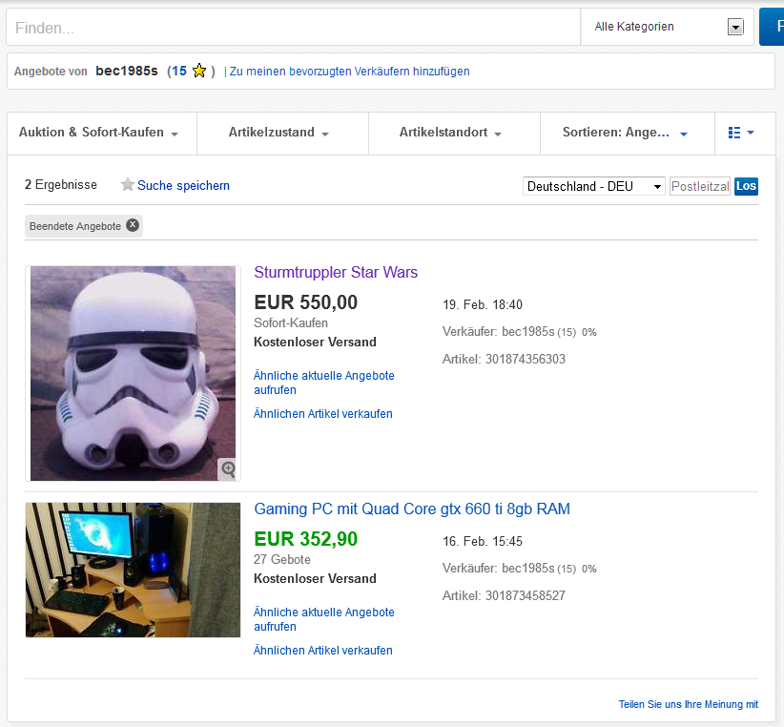Click the date 19. Feb. 18:40
The width and height of the screenshot is (784, 727).
click(x=483, y=304)
